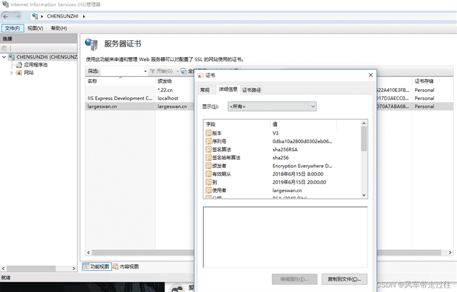Click the 签名哈希算法 field icon
This screenshot has width=457, height=292.
point(209,157)
